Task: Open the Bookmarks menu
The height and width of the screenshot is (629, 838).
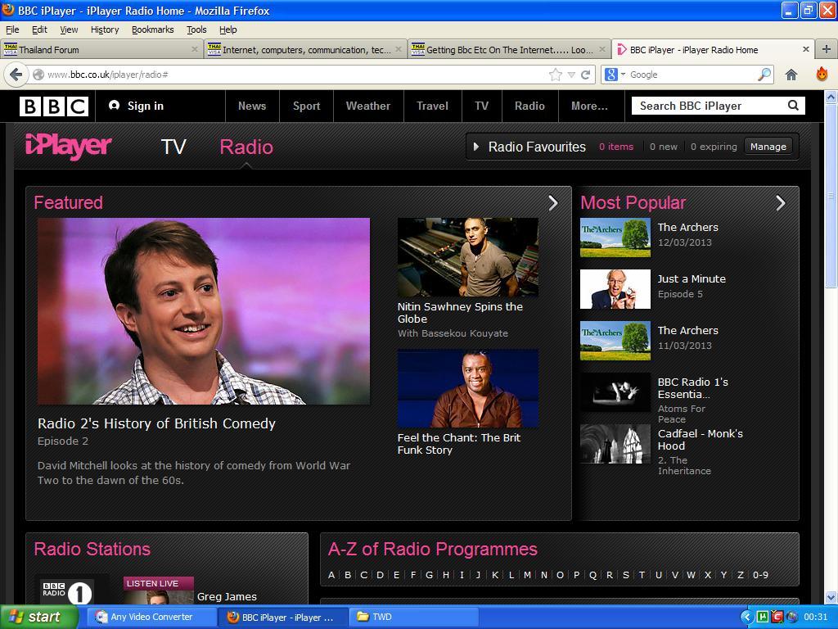Action: pyautogui.click(x=153, y=29)
